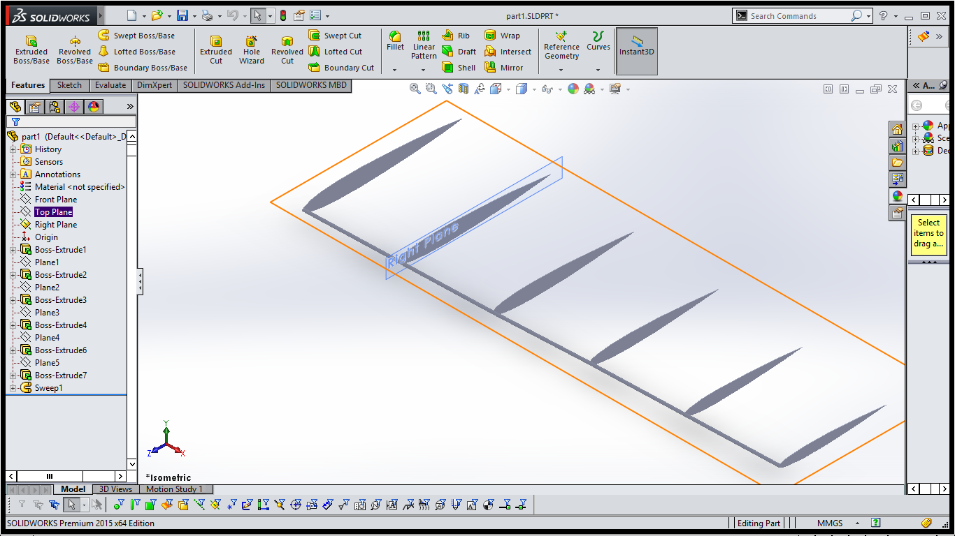Open Appearances task pane tab

tap(897, 196)
